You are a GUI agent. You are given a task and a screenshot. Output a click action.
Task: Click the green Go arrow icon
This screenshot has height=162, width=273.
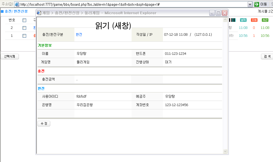pos(256,4)
